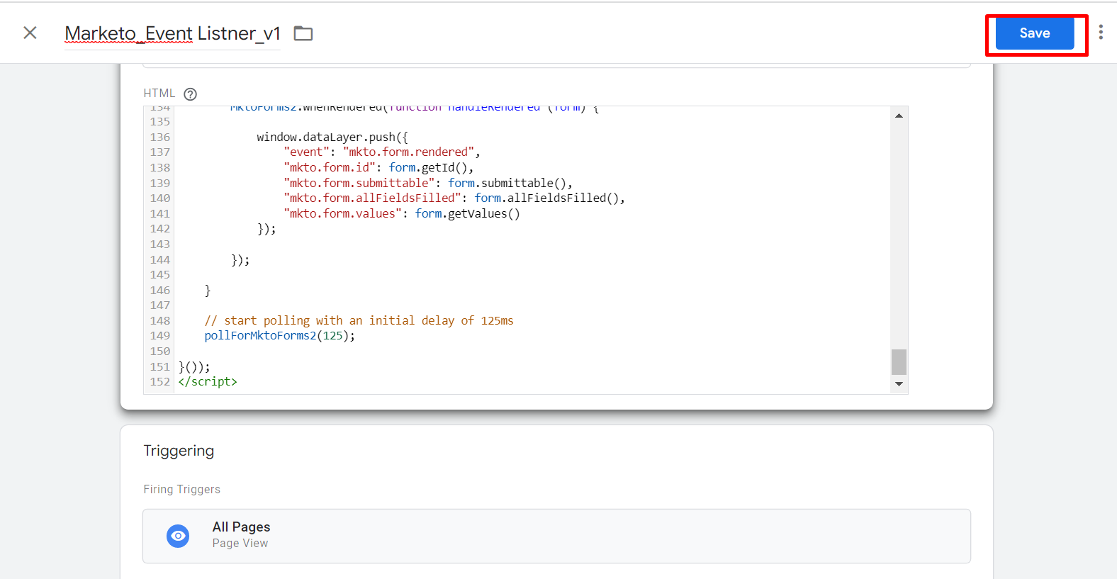Click the start polling comment line
1117x579 pixels.
[x=359, y=320]
